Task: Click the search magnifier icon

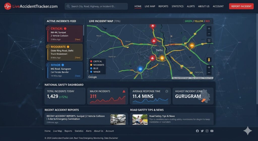Action: click(x=68, y=6)
